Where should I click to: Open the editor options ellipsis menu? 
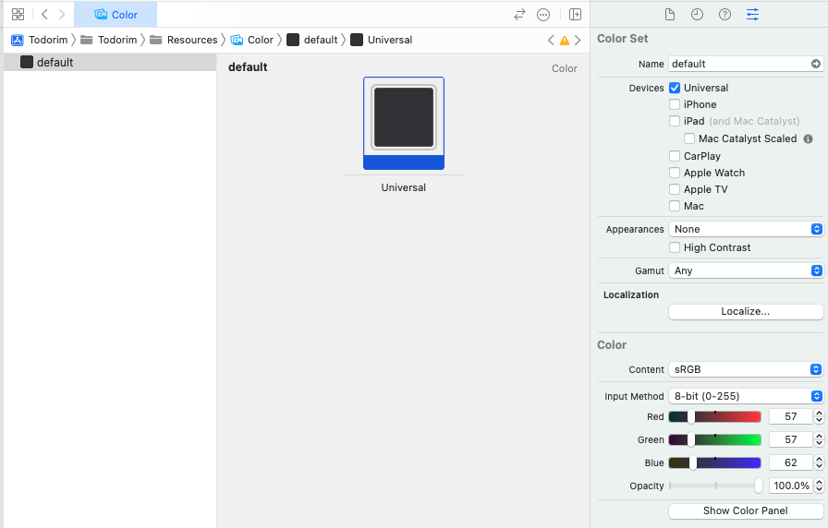tap(543, 15)
